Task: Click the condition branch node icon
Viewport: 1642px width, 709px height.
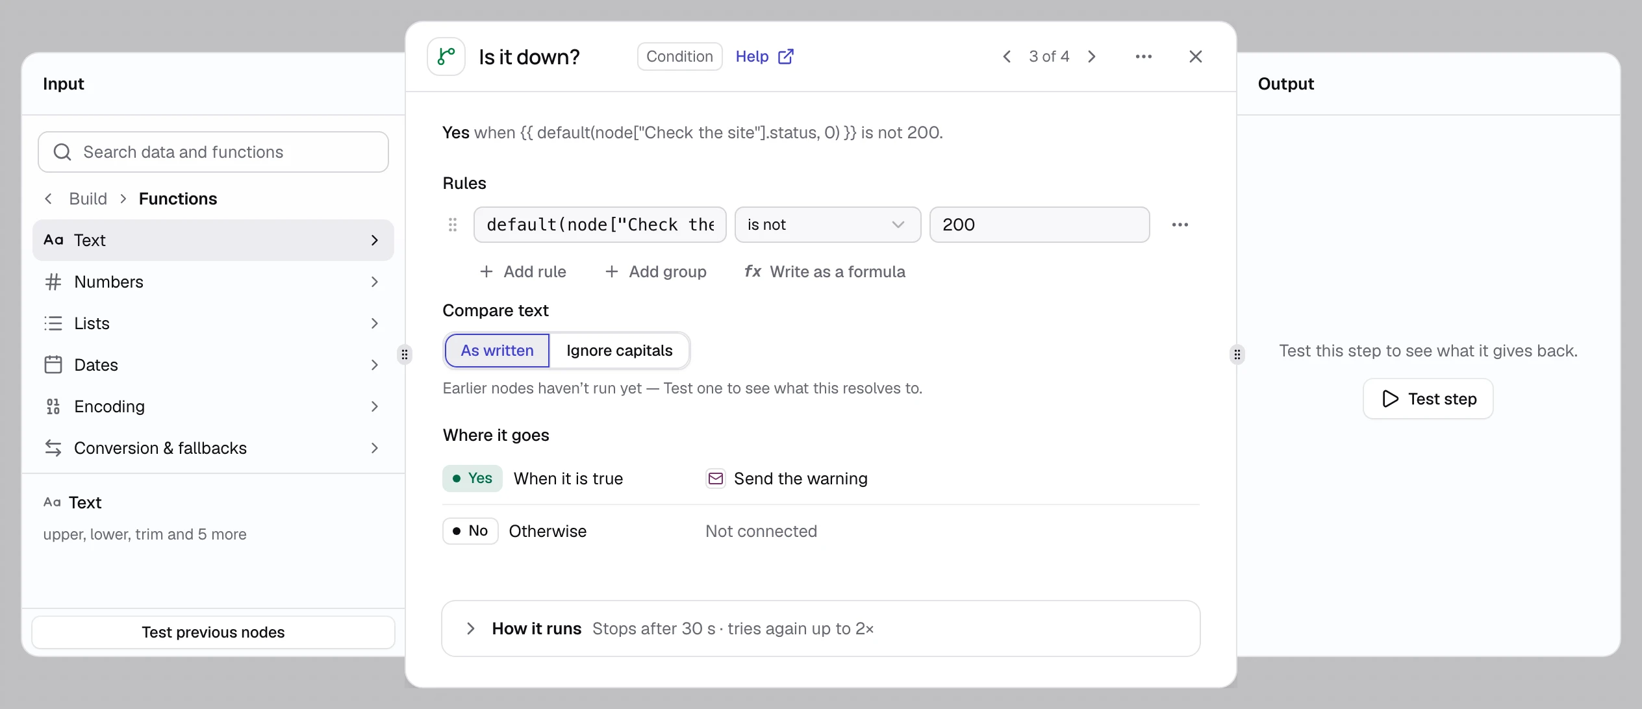Action: click(446, 56)
